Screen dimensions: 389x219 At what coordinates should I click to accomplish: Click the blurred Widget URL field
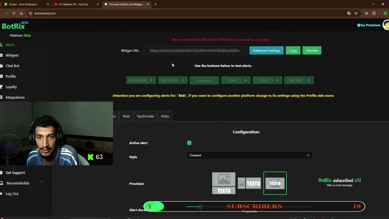pos(194,51)
